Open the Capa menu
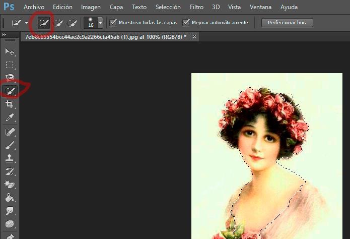 116,7
